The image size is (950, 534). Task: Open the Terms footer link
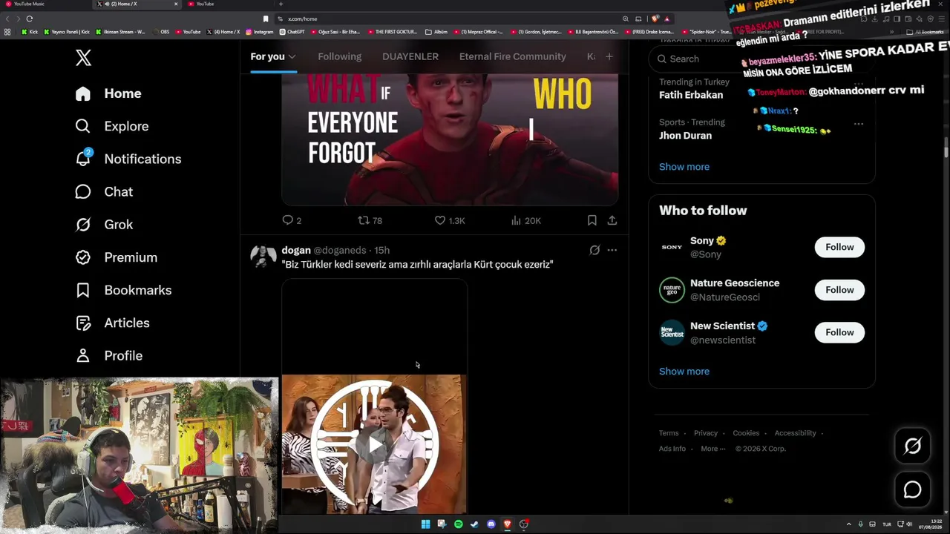pyautogui.click(x=669, y=433)
